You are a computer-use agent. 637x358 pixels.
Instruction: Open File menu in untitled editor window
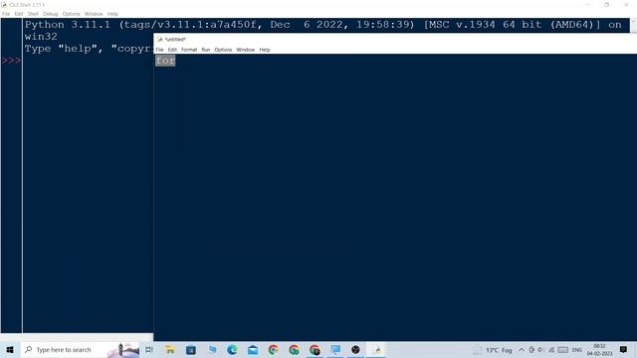point(159,50)
